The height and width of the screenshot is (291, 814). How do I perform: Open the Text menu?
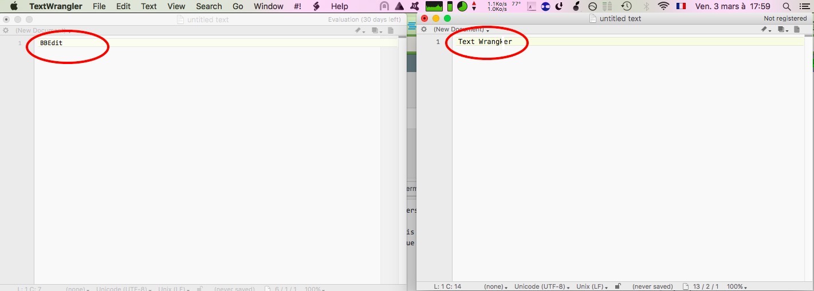click(x=149, y=6)
